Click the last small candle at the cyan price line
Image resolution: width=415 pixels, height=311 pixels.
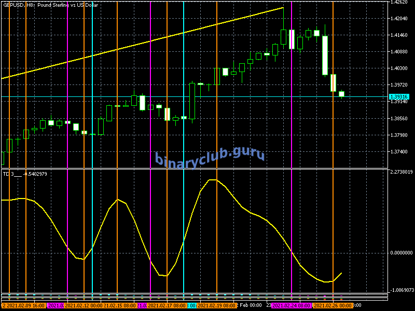click(x=341, y=94)
